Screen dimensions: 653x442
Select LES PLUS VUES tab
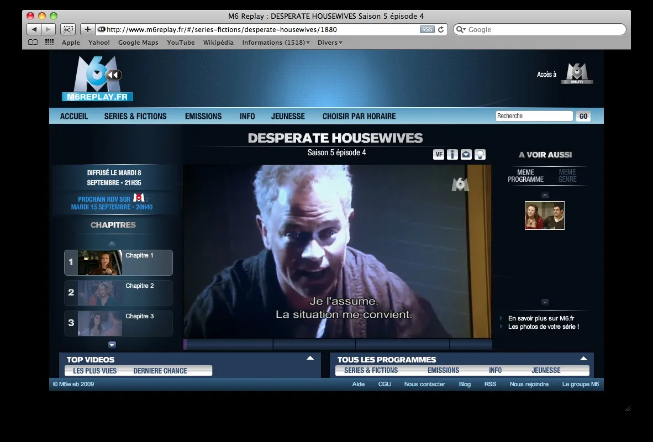[95, 371]
